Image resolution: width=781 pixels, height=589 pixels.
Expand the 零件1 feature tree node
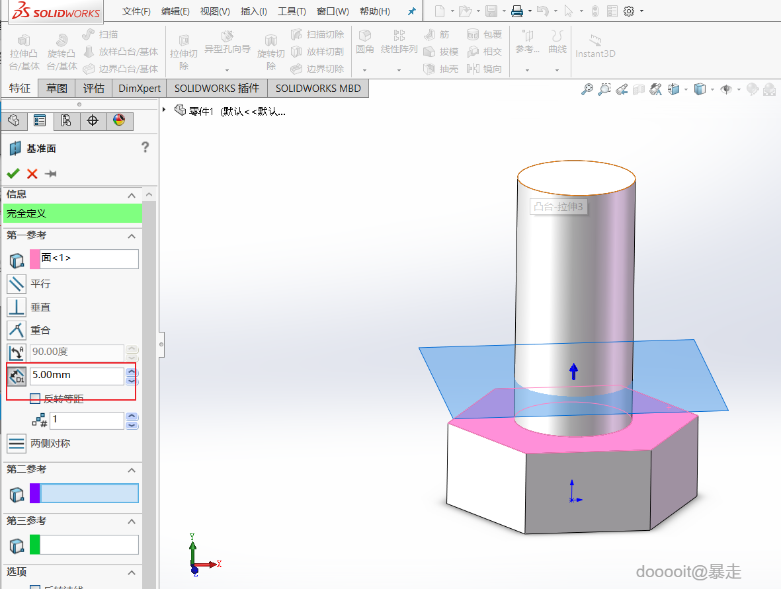point(164,110)
